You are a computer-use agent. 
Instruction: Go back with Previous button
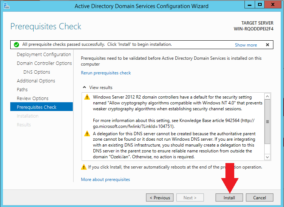coord(160,197)
